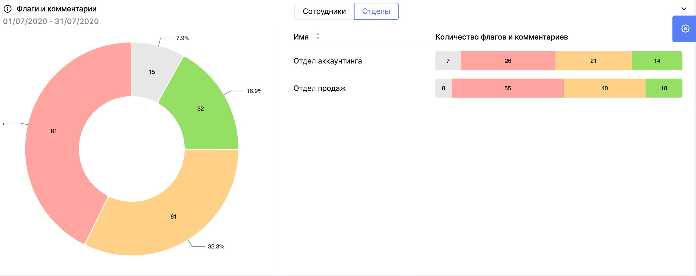Open the Отдел продаж row
Viewport: 696px width, 276px height.
coord(320,88)
